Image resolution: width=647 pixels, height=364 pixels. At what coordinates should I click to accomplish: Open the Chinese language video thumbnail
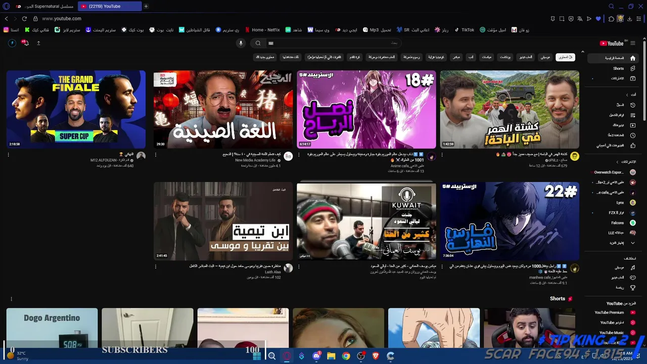coord(223,109)
